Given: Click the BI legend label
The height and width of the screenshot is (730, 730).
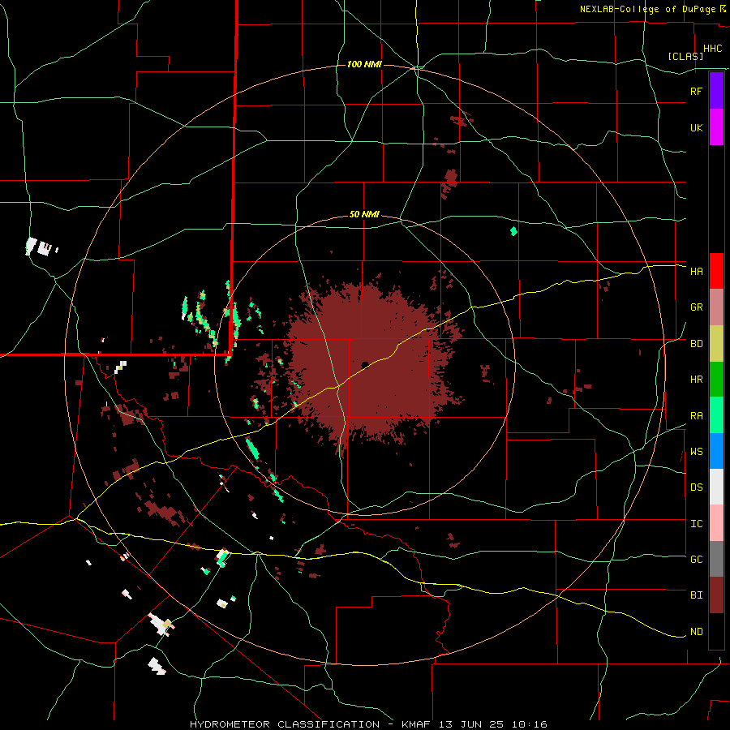Looking at the screenshot, I should point(696,595).
